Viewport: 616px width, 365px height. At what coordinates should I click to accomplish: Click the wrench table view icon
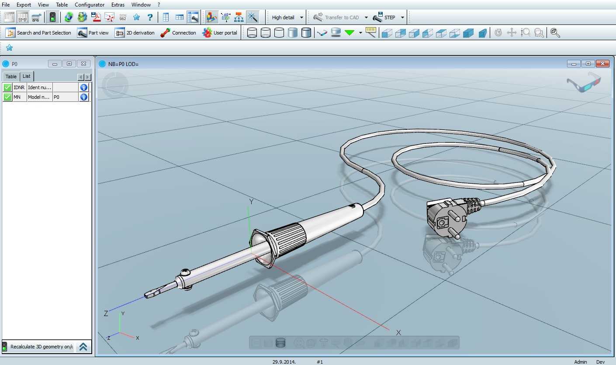193,17
